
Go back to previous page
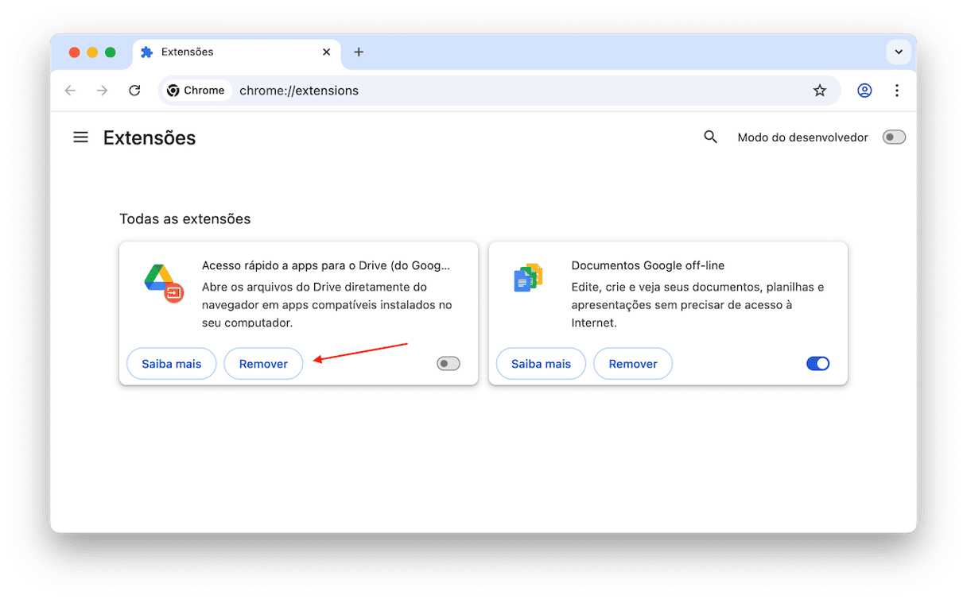[70, 91]
